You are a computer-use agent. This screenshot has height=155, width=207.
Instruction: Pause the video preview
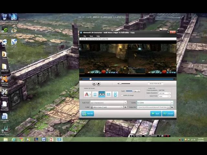pos(94,84)
